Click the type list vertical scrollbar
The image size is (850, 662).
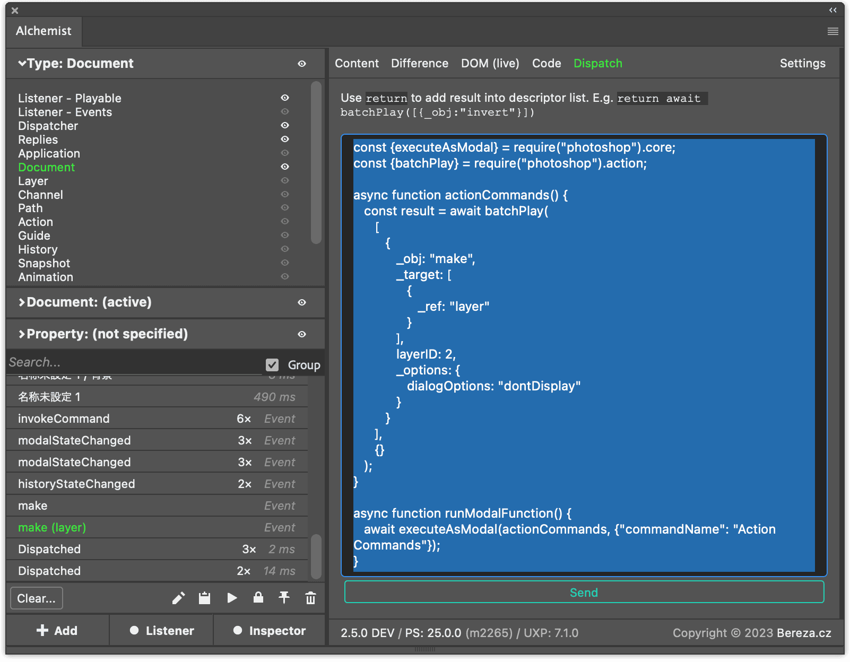[316, 162]
